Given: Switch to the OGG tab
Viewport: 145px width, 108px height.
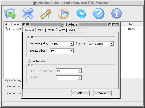Looking at the screenshot, I should 72,30.
